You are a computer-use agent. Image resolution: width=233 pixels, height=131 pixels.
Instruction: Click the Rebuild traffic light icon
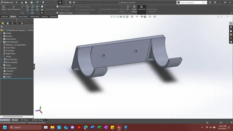[66, 2]
